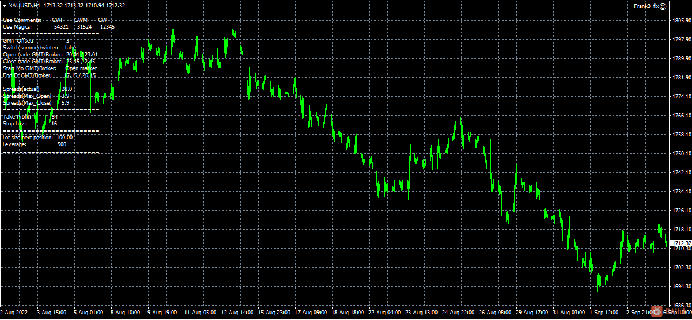Click the current price label 1712.32
The image size is (692, 320).
(x=682, y=243)
